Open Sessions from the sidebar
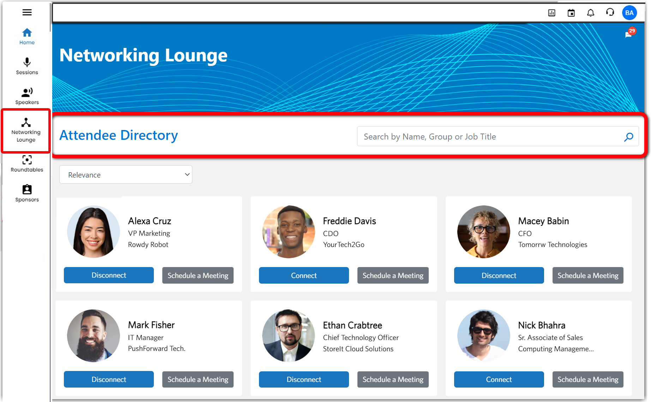The width and height of the screenshot is (651, 402). click(27, 66)
